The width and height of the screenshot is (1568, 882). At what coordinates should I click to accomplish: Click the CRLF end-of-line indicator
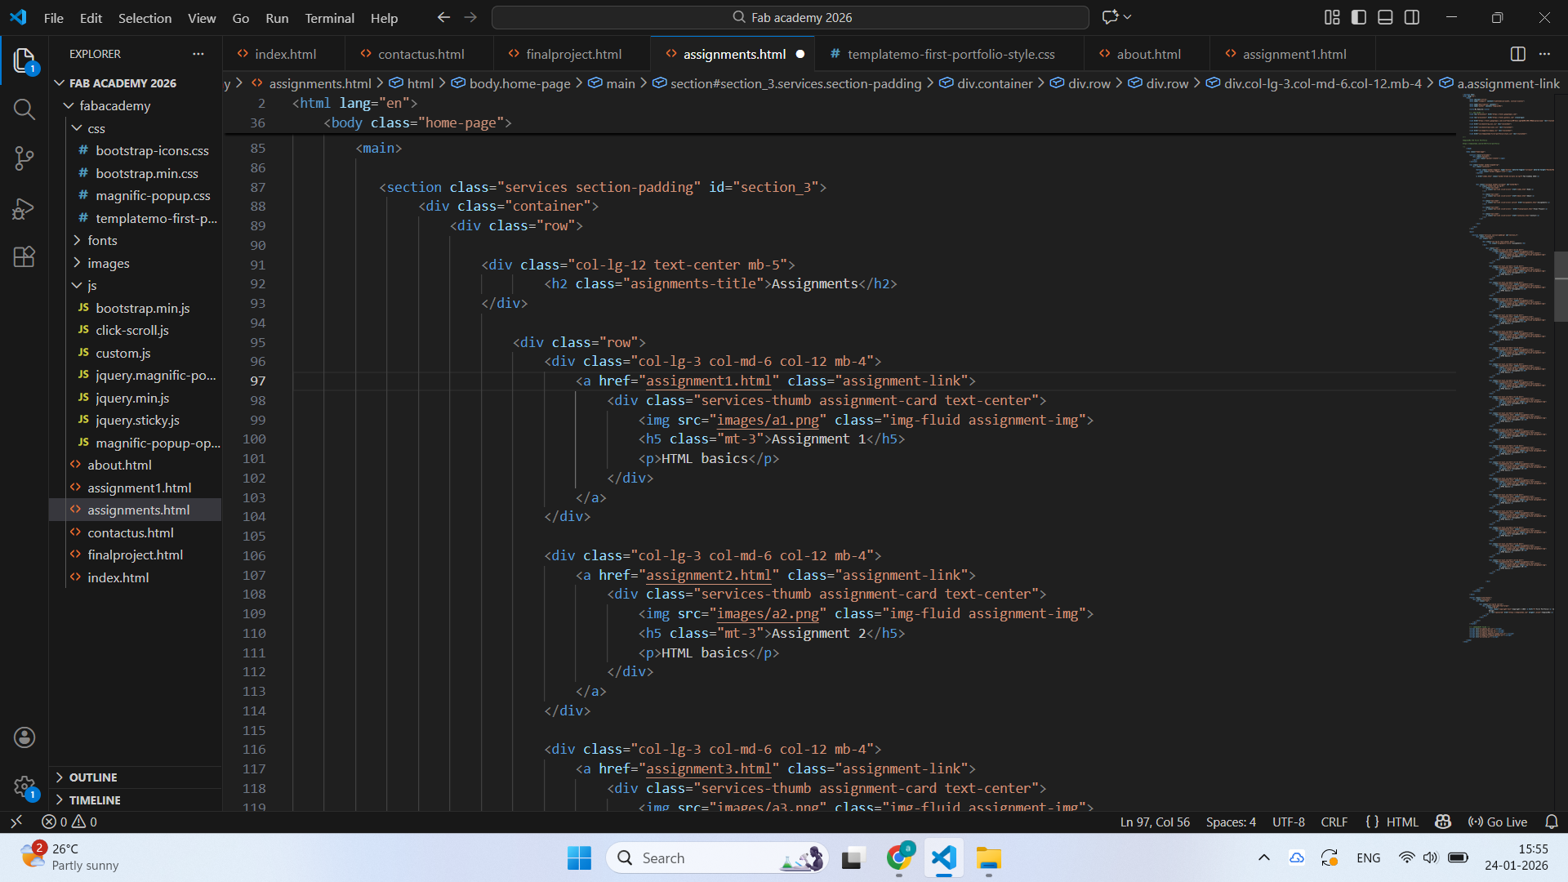coord(1334,822)
